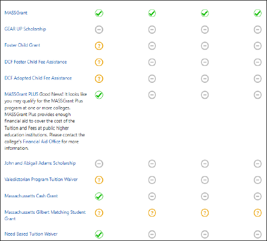
Task: Open John and Abigail Adams Scholarship link
Action: [x=40, y=163]
